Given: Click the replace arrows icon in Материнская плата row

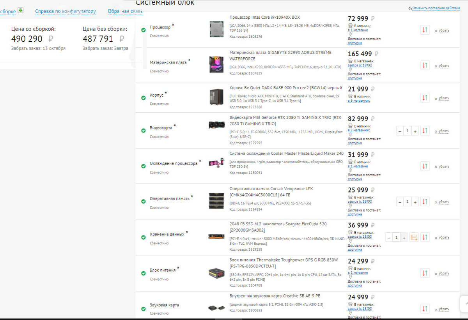Looking at the screenshot, I should click(425, 65).
